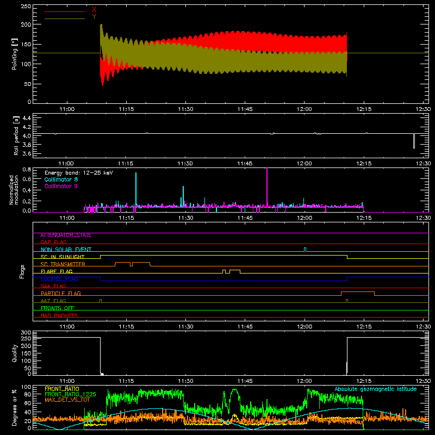The height and width of the screenshot is (435, 435).
Task: Click the 300 tick on Quality axis
Action: (x=26, y=333)
